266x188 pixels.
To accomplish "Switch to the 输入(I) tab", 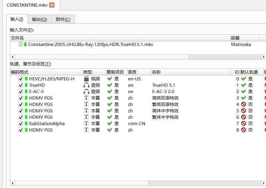I will 17,19.
